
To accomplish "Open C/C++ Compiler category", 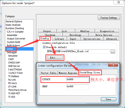I will [15, 32].
